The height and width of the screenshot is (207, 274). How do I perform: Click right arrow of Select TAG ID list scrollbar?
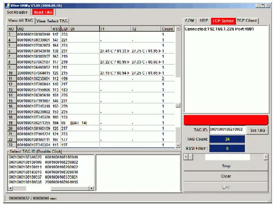[x=91, y=188]
